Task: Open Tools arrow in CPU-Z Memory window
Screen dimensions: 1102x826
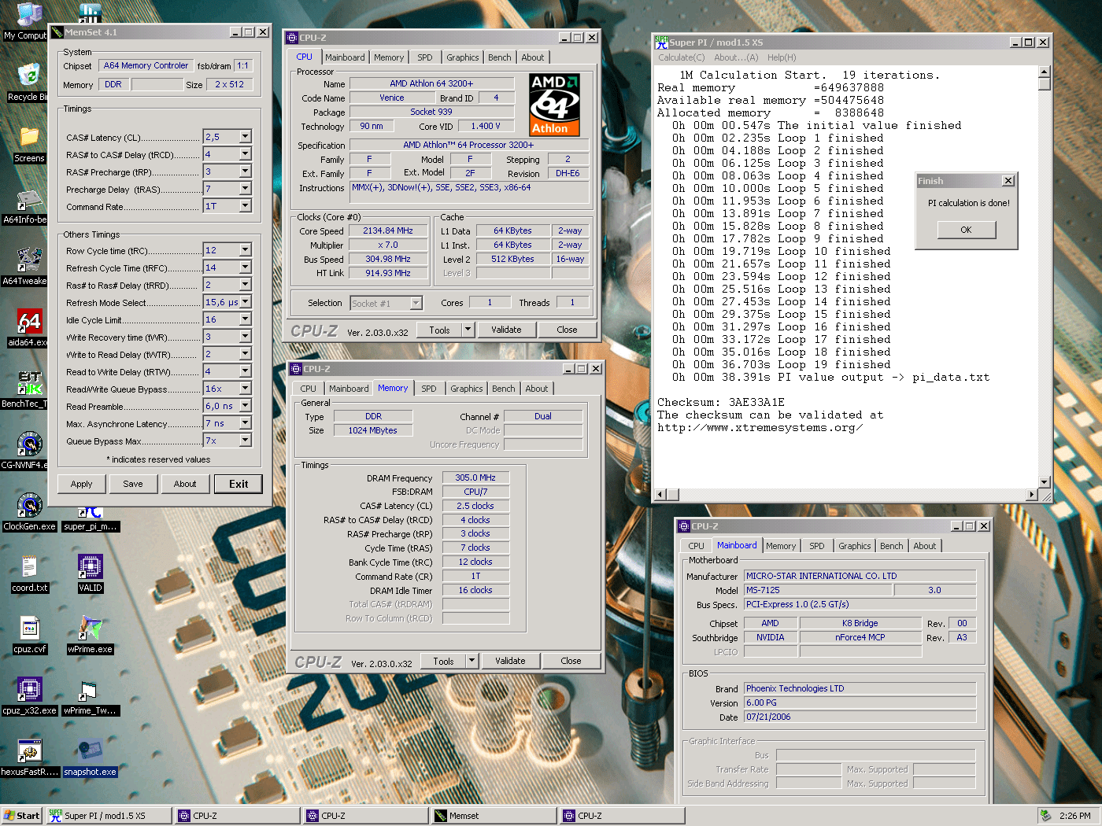Action: (472, 661)
